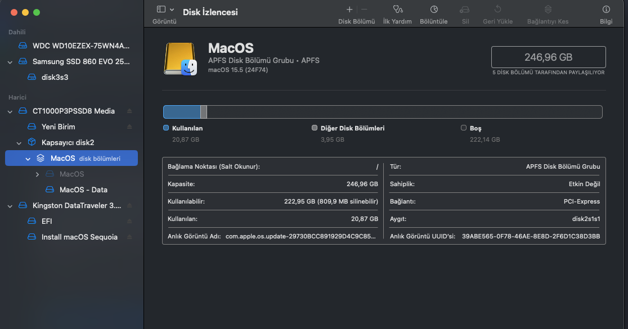Select MacOS - Data volume in sidebar
The height and width of the screenshot is (329, 628).
point(83,190)
